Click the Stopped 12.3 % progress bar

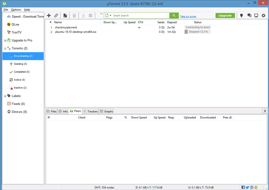point(197,32)
